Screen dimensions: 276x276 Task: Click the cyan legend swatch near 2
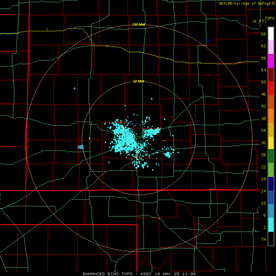tap(271, 225)
